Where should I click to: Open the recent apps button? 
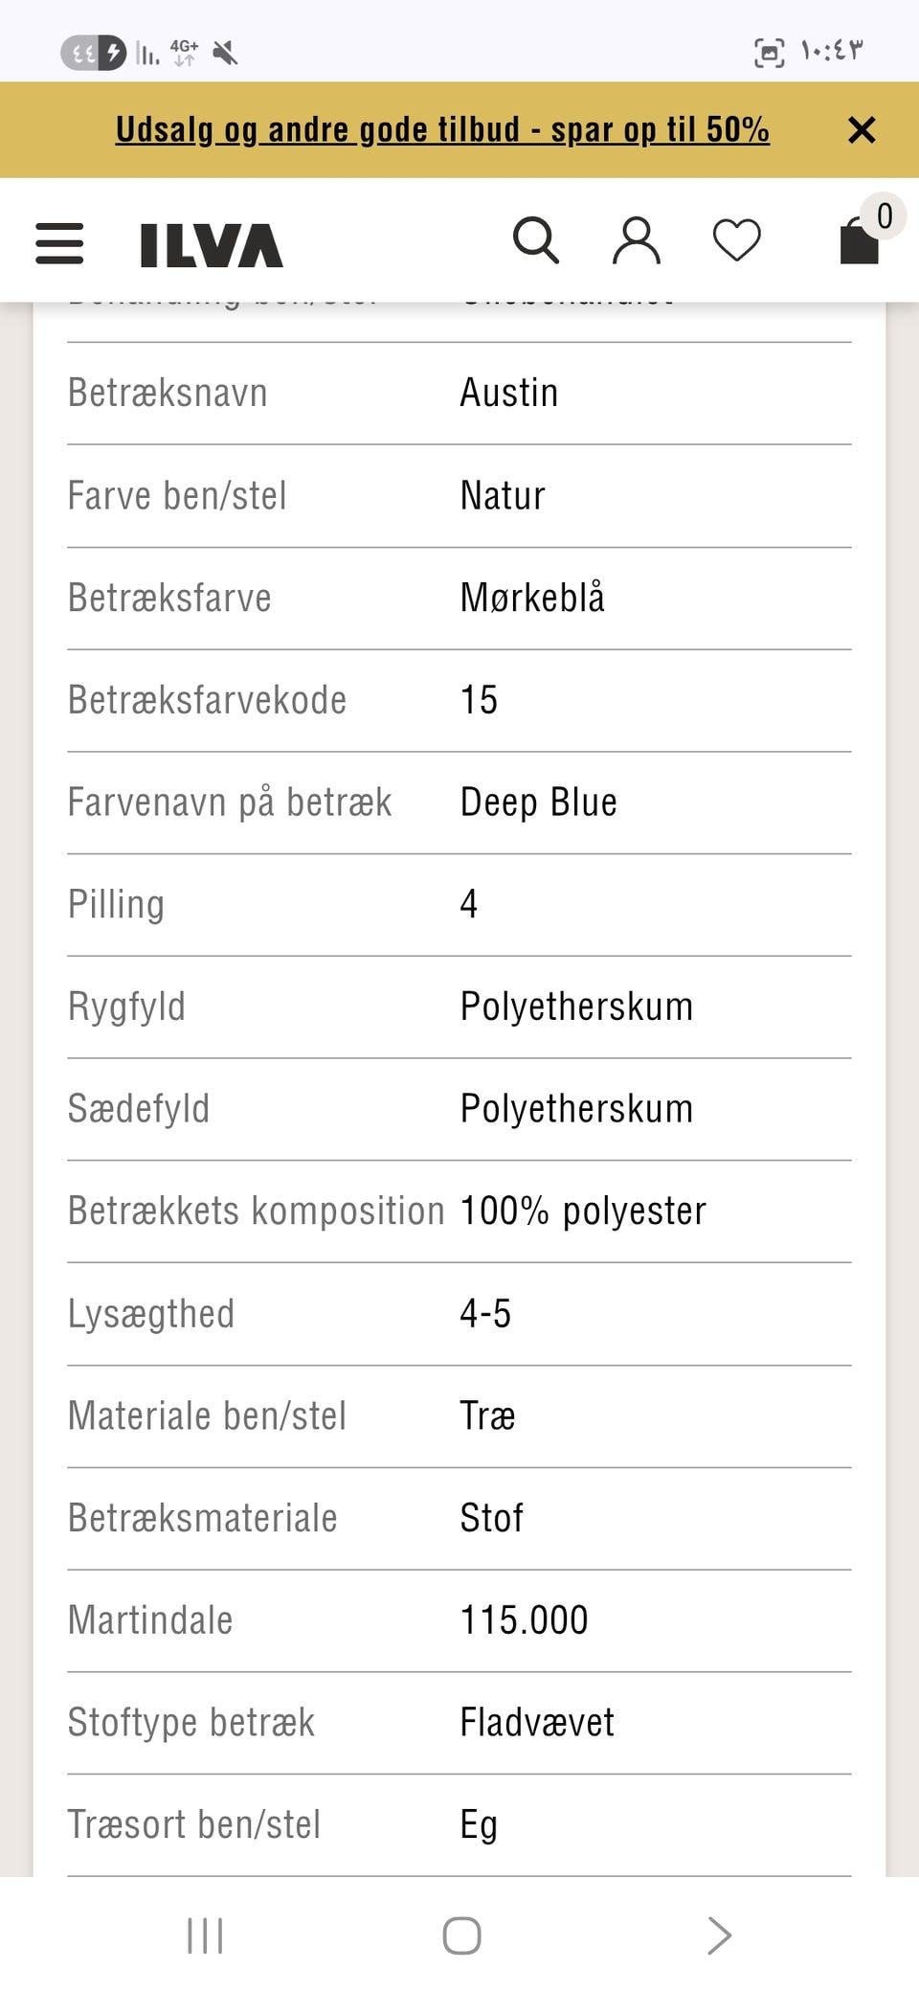205,1936
